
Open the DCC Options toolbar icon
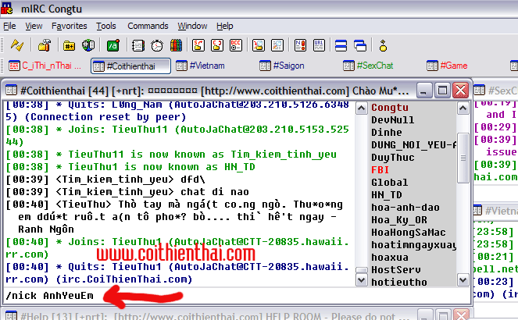tap(236, 45)
